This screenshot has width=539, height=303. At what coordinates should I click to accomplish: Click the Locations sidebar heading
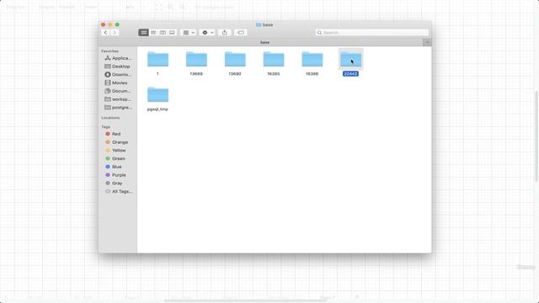click(110, 118)
